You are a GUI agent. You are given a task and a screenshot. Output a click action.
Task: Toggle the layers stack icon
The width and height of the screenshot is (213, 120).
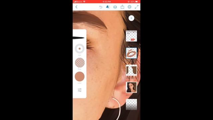pos(115,7)
